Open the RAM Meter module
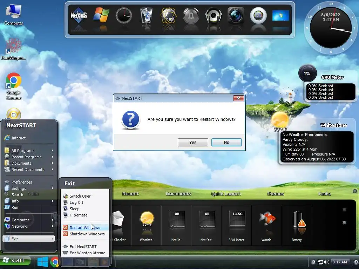This screenshot has width=359, height=269. [x=237, y=226]
